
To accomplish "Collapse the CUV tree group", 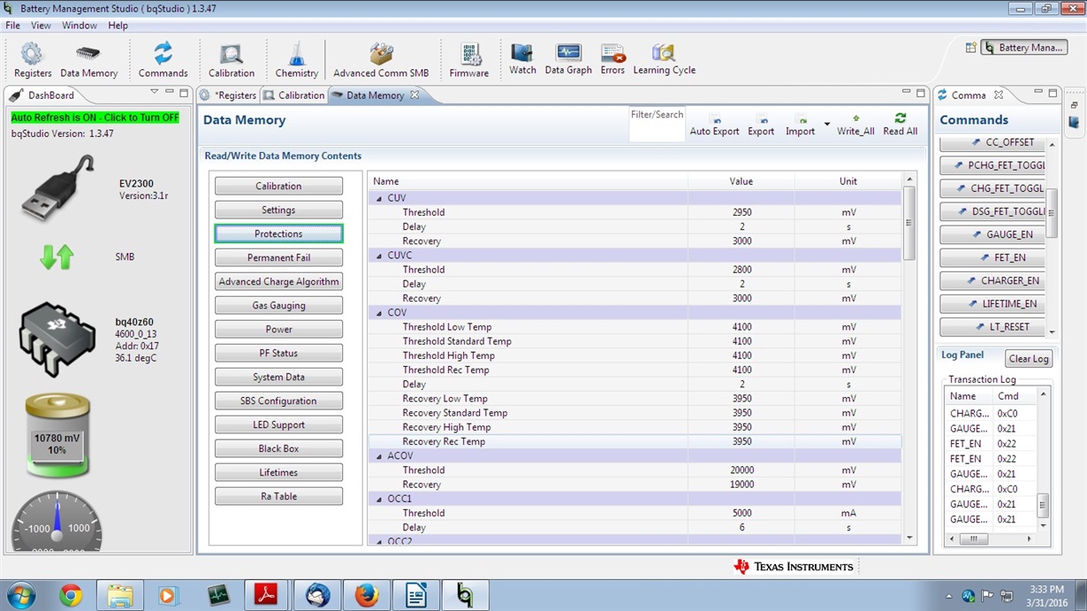I will click(x=379, y=199).
